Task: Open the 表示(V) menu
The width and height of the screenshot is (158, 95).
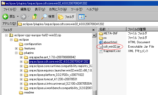Action: [40, 9]
